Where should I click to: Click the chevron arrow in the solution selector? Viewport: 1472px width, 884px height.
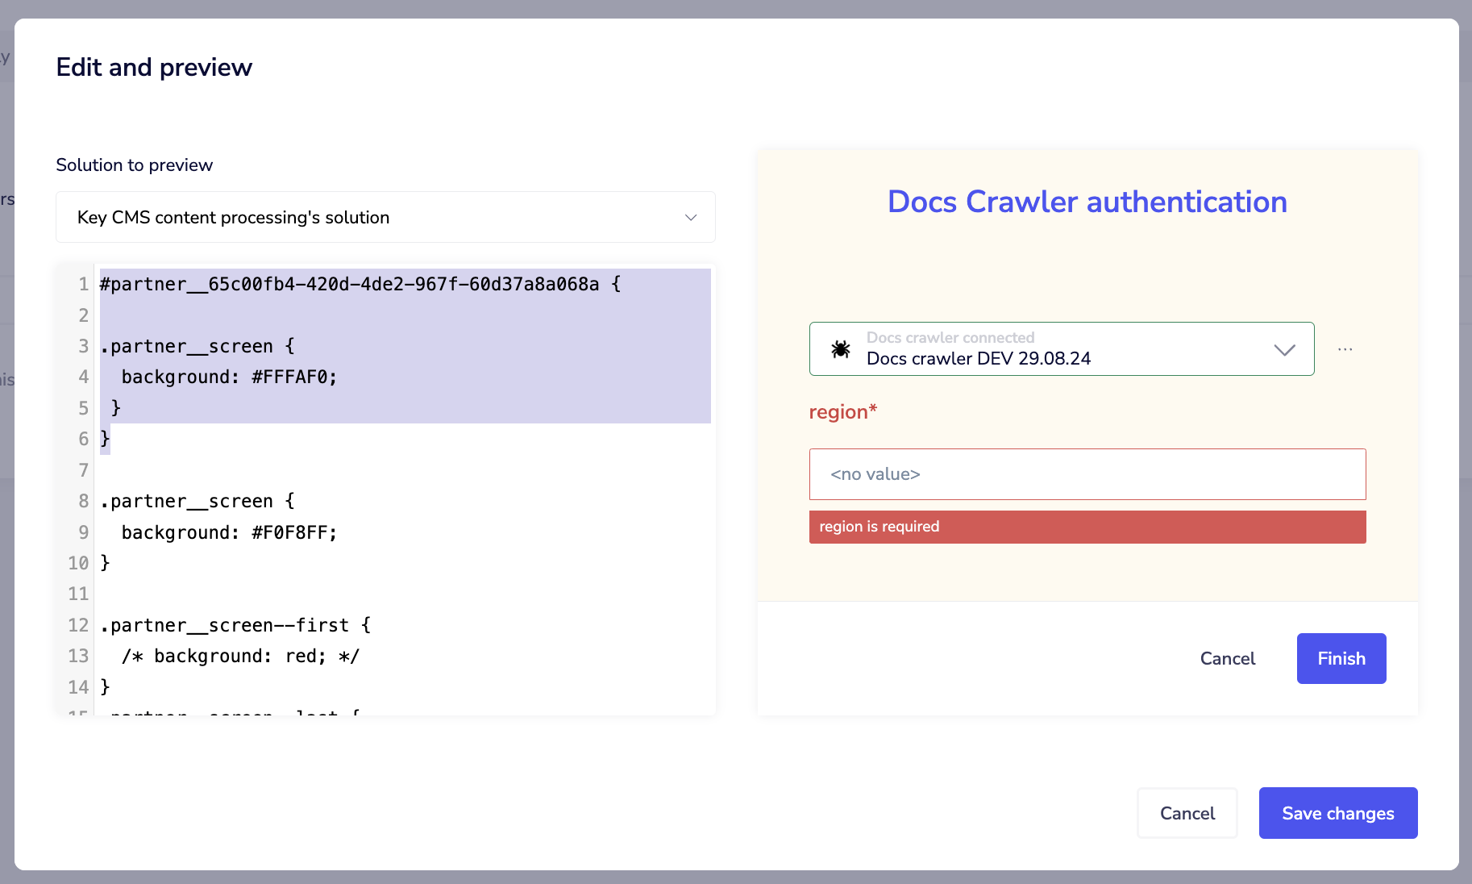click(691, 218)
